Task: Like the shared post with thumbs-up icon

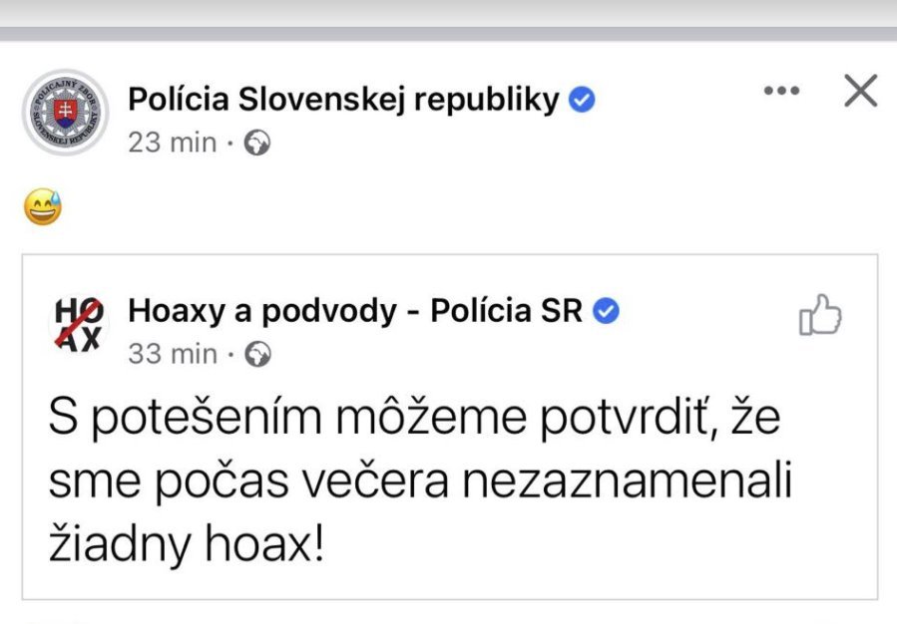Action: (x=820, y=317)
